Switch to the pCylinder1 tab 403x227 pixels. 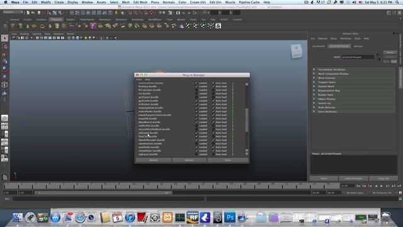pos(319,46)
